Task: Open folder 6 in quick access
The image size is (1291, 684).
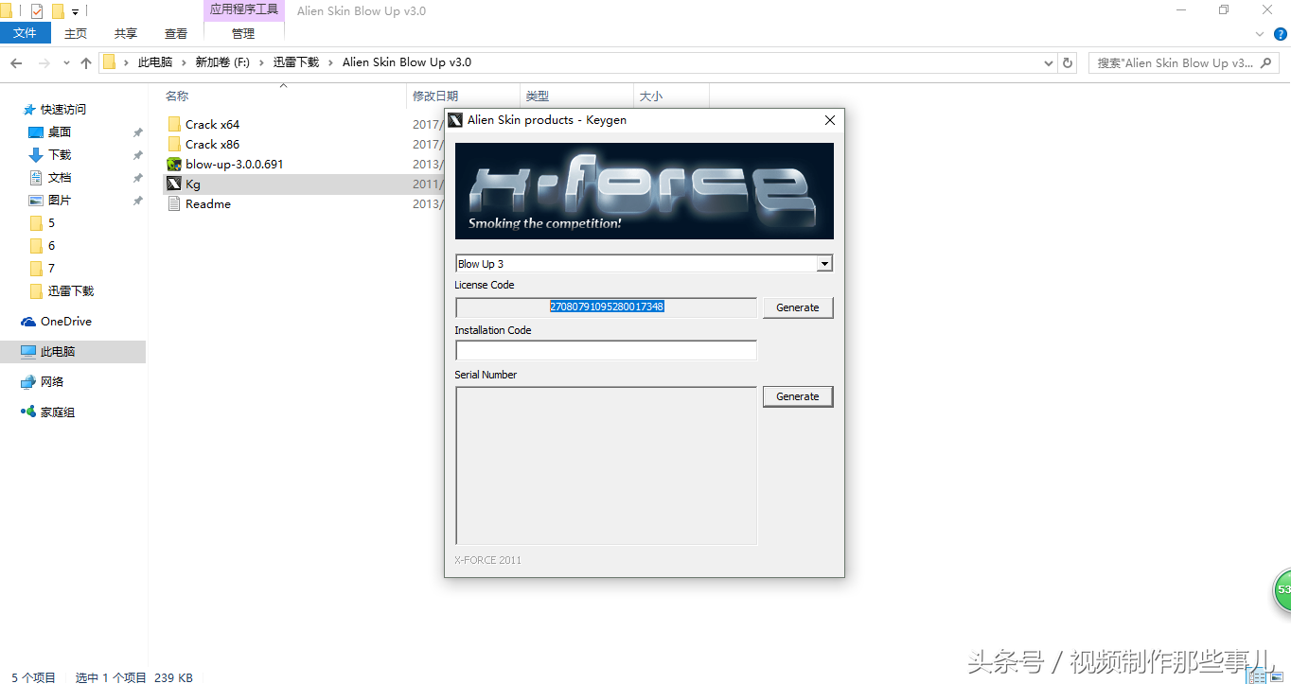Action: tap(51, 245)
